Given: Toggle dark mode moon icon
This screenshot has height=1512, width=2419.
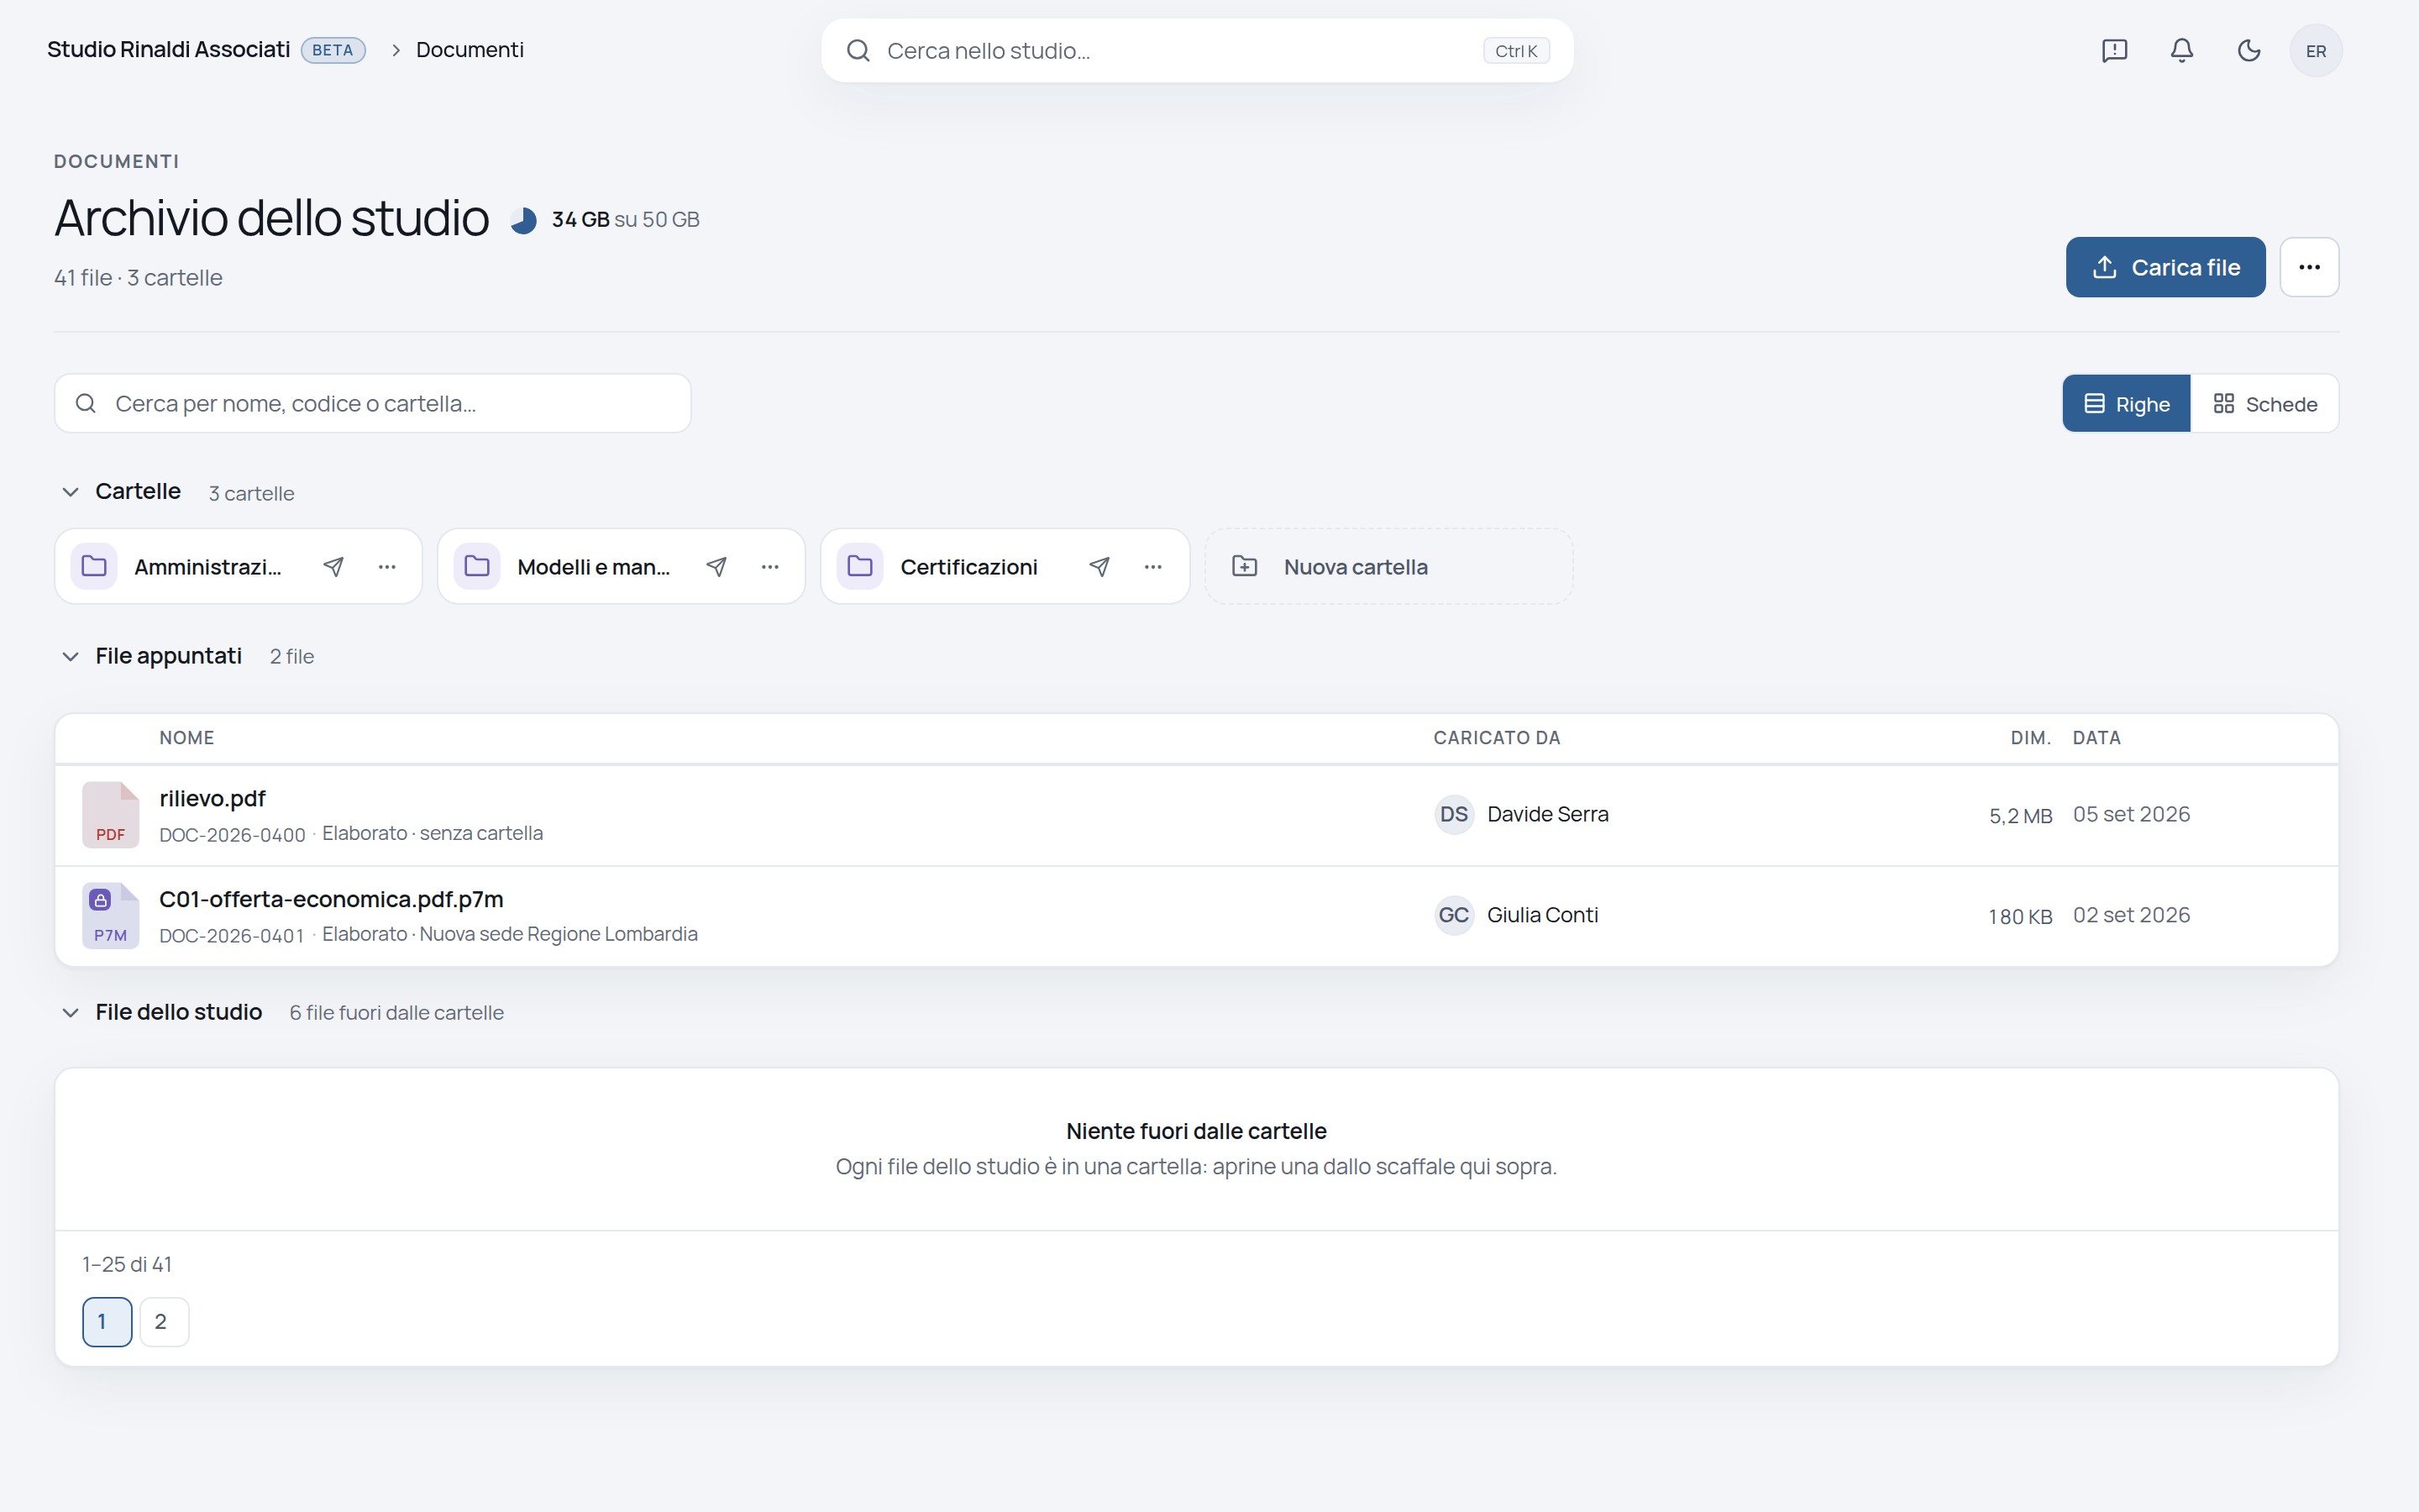Looking at the screenshot, I should pos(2248,50).
